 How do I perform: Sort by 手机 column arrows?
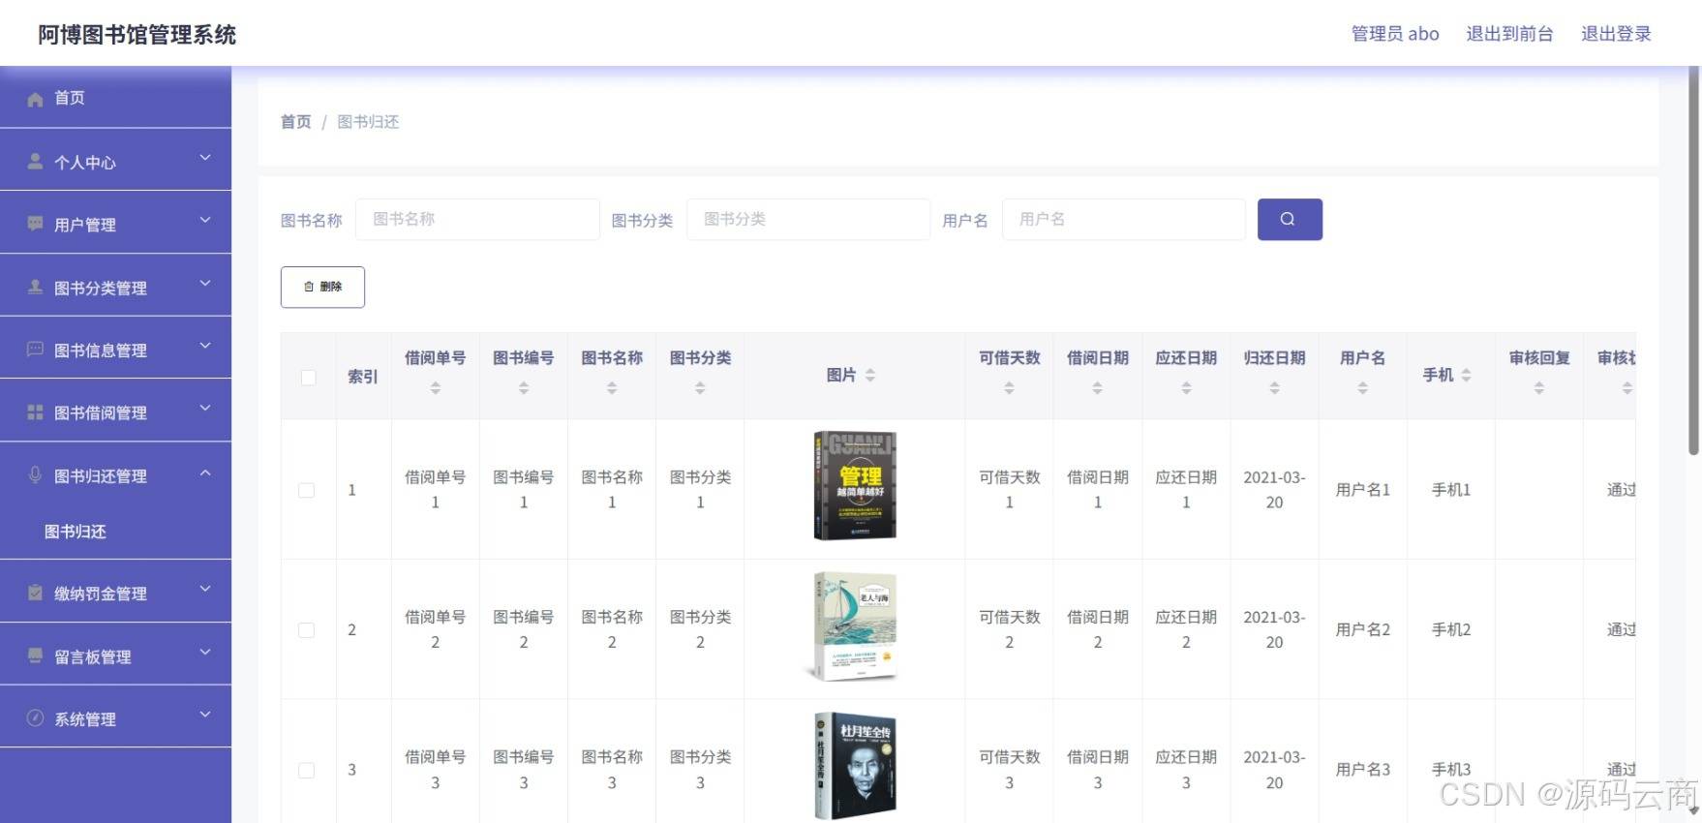coord(1466,375)
